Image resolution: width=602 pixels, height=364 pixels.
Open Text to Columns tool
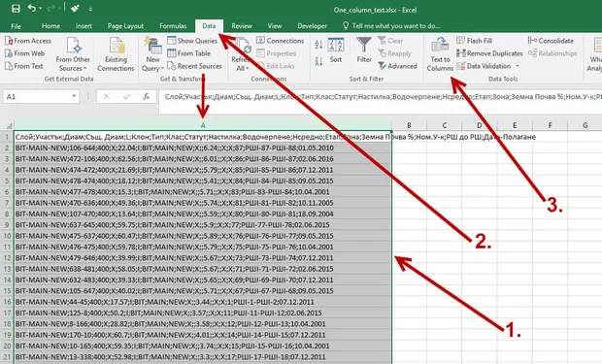(x=440, y=54)
